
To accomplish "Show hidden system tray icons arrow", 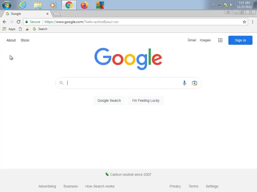I will pyautogui.click(x=213, y=5).
